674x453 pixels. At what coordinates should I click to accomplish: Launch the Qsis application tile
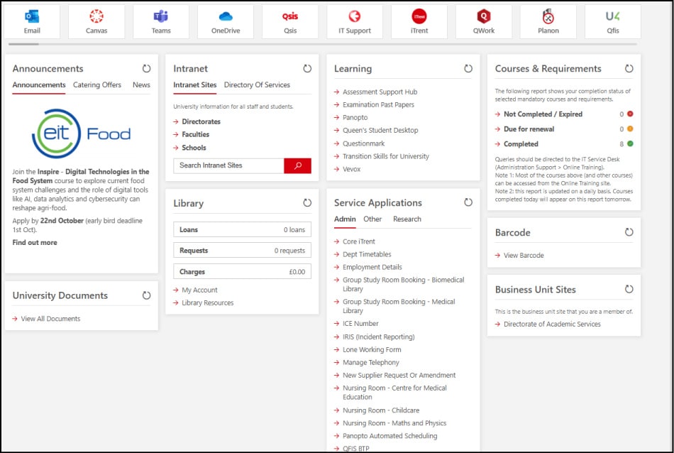coord(290,21)
